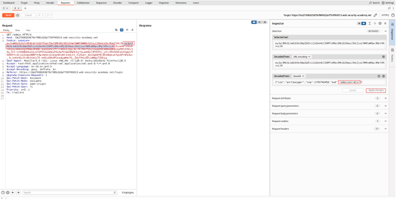Click the tab-bar search magnifier icon
The width and height of the screenshot is (397, 199).
(x=390, y=8)
